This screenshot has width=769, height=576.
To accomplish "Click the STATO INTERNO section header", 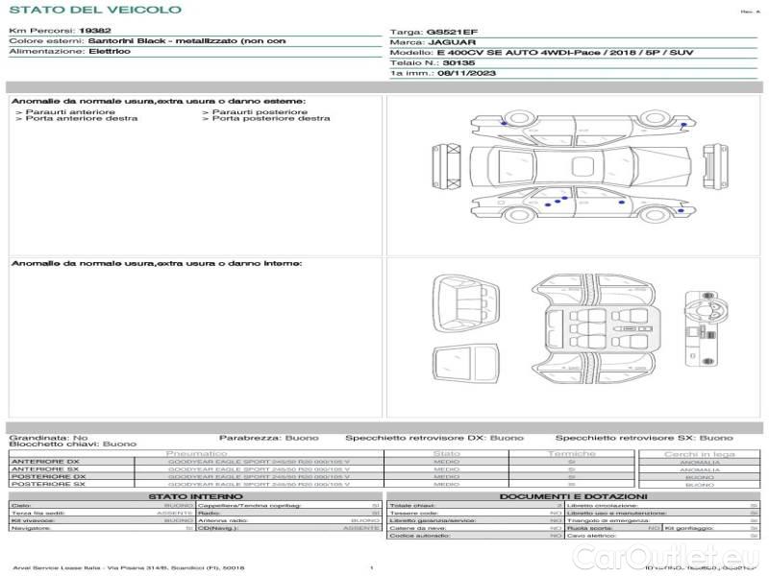I will [195, 496].
